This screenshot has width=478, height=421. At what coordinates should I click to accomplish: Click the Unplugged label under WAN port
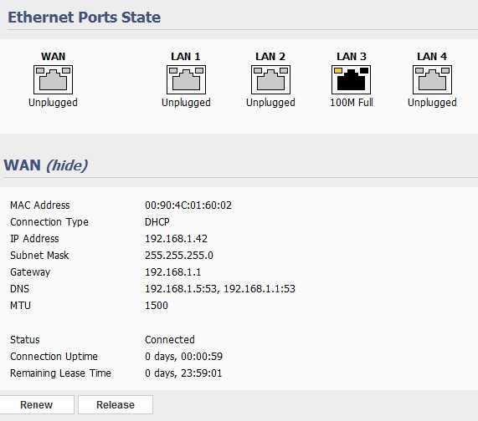(x=53, y=103)
